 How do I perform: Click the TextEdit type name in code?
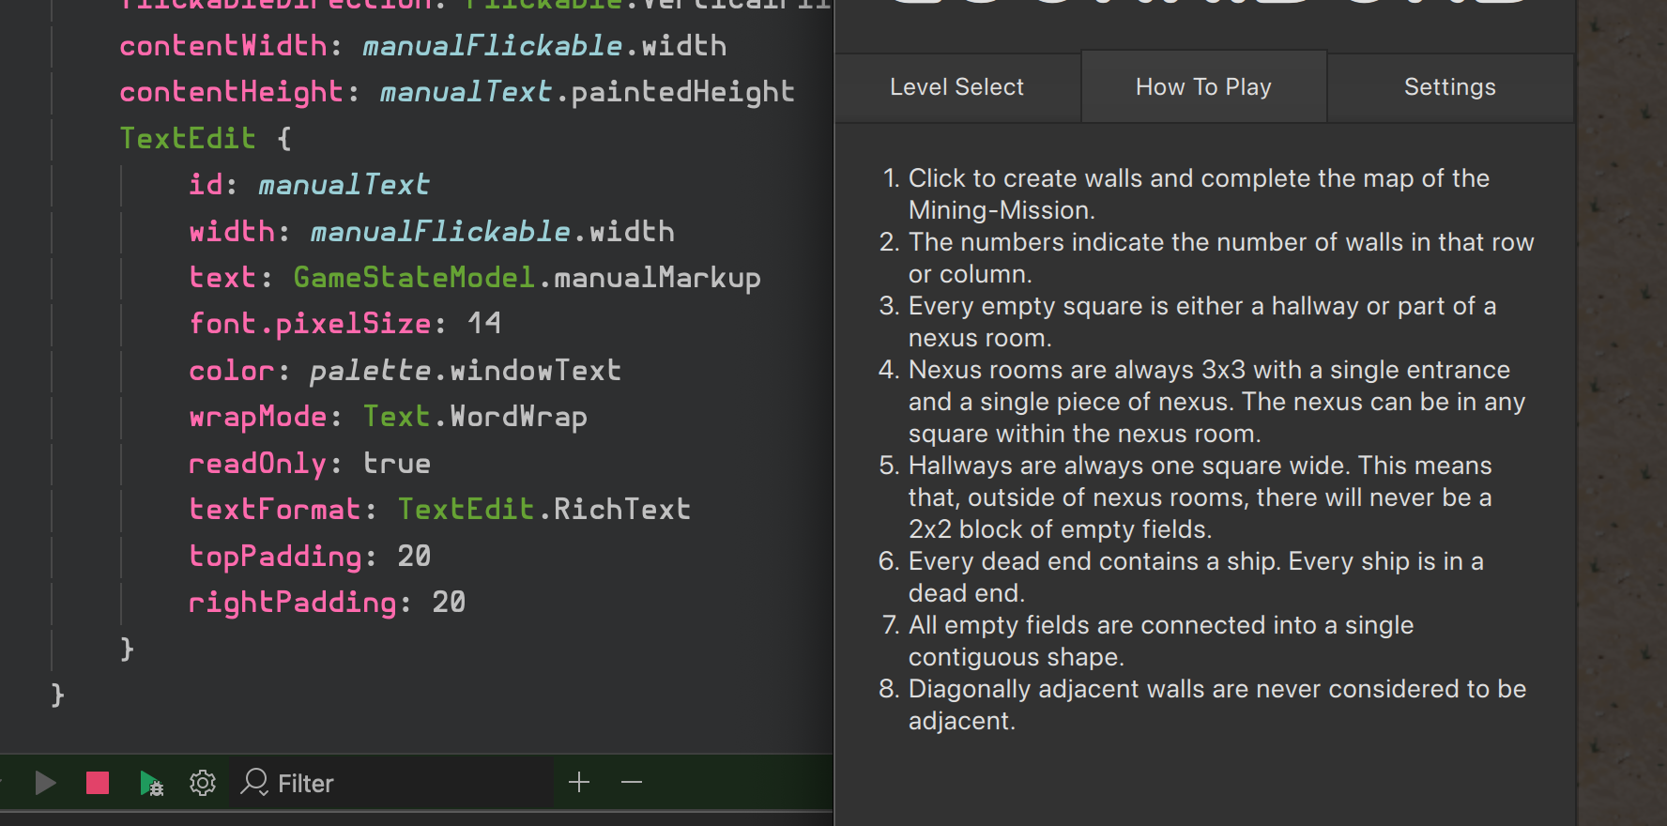point(188,138)
